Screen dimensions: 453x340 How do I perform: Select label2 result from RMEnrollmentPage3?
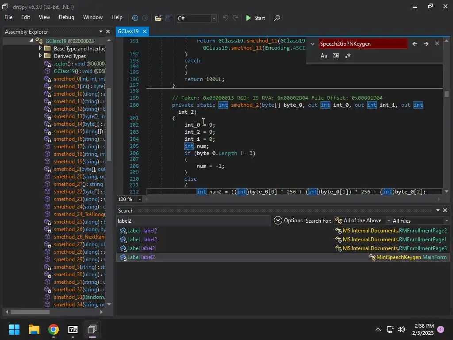283,248
